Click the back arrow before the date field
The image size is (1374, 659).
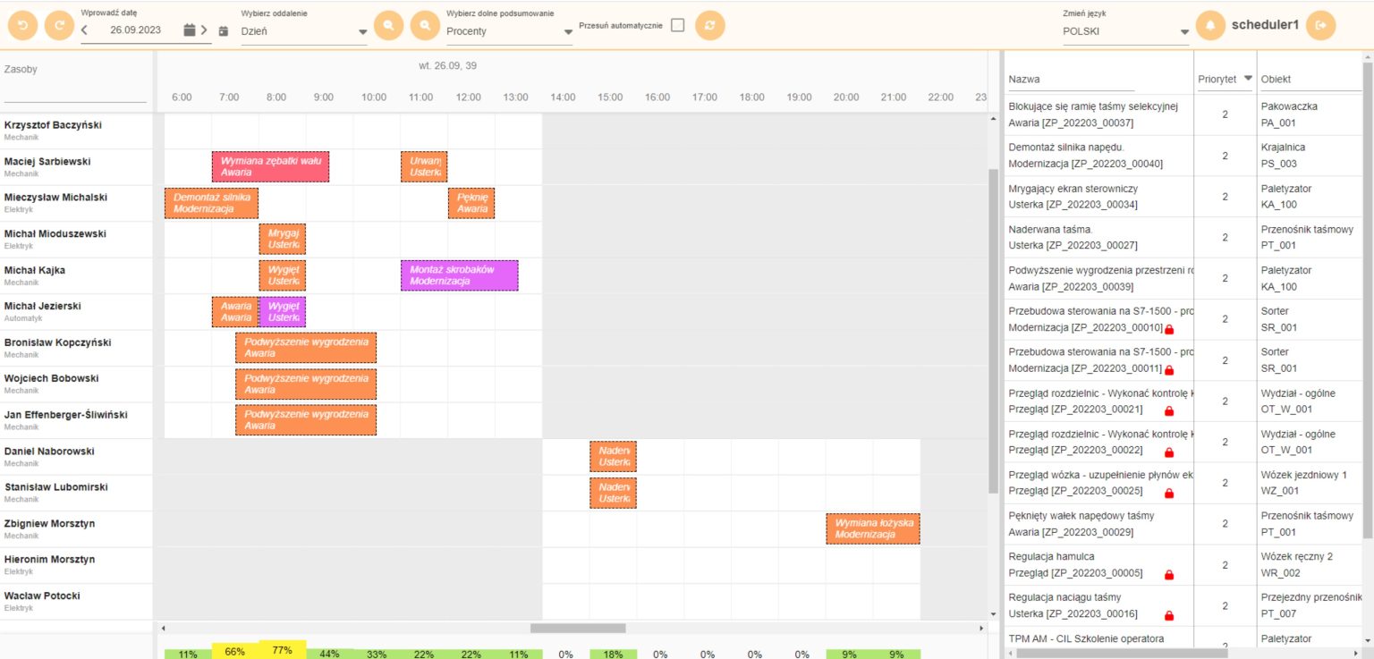(85, 29)
